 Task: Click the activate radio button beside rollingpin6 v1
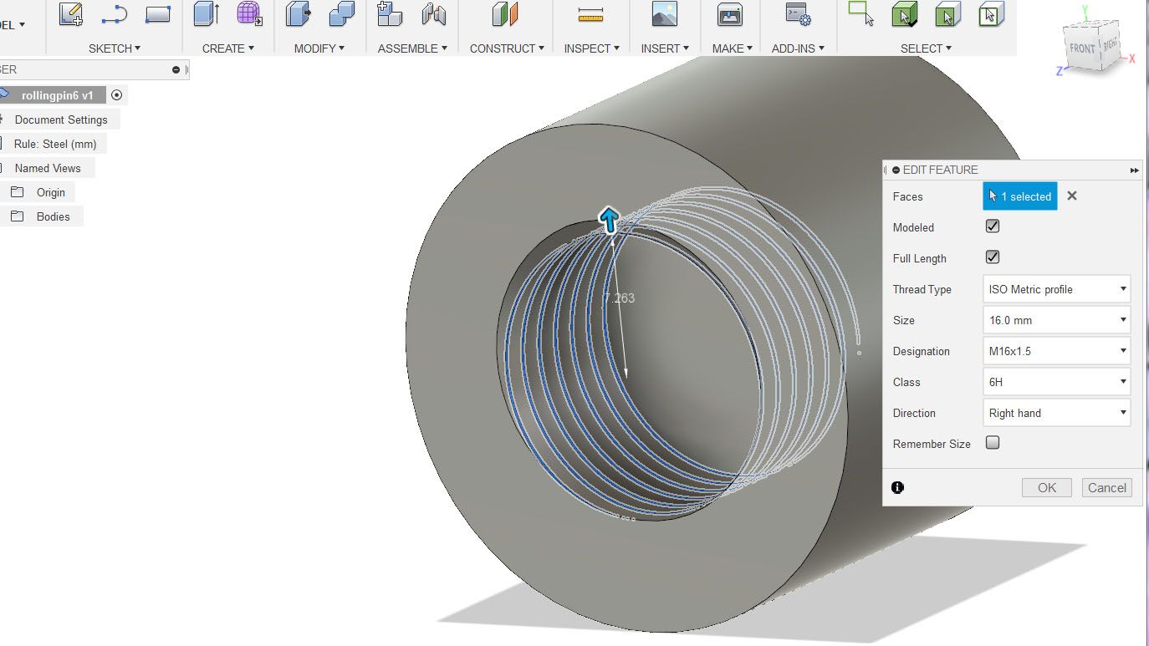[117, 95]
